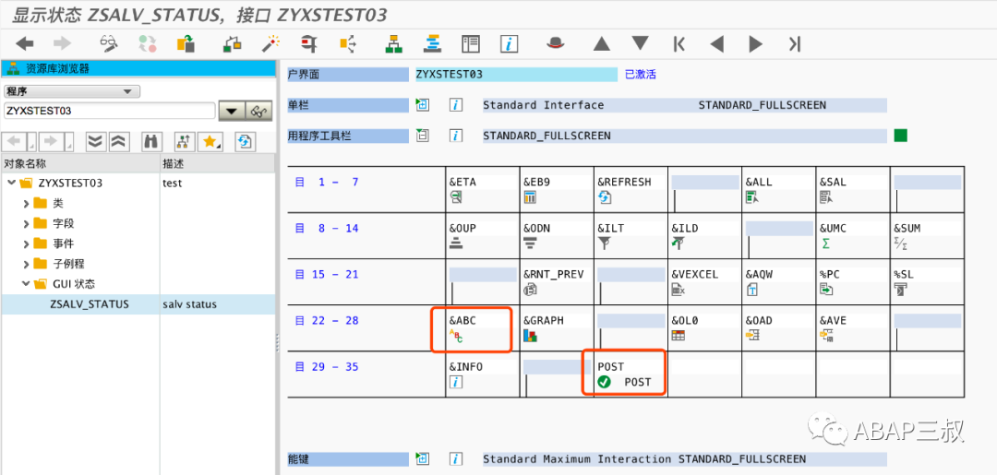Click expand all nodes double-chevron icon
Viewport: 997px width, 475px height.
96,142
